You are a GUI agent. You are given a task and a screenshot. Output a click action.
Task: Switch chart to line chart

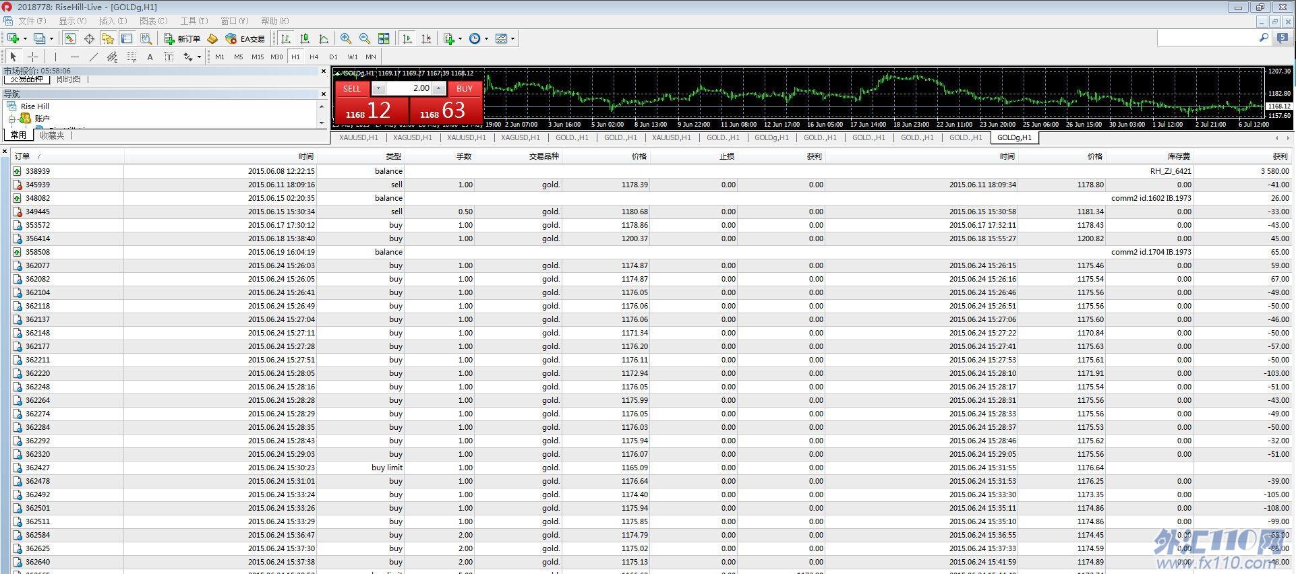click(324, 38)
